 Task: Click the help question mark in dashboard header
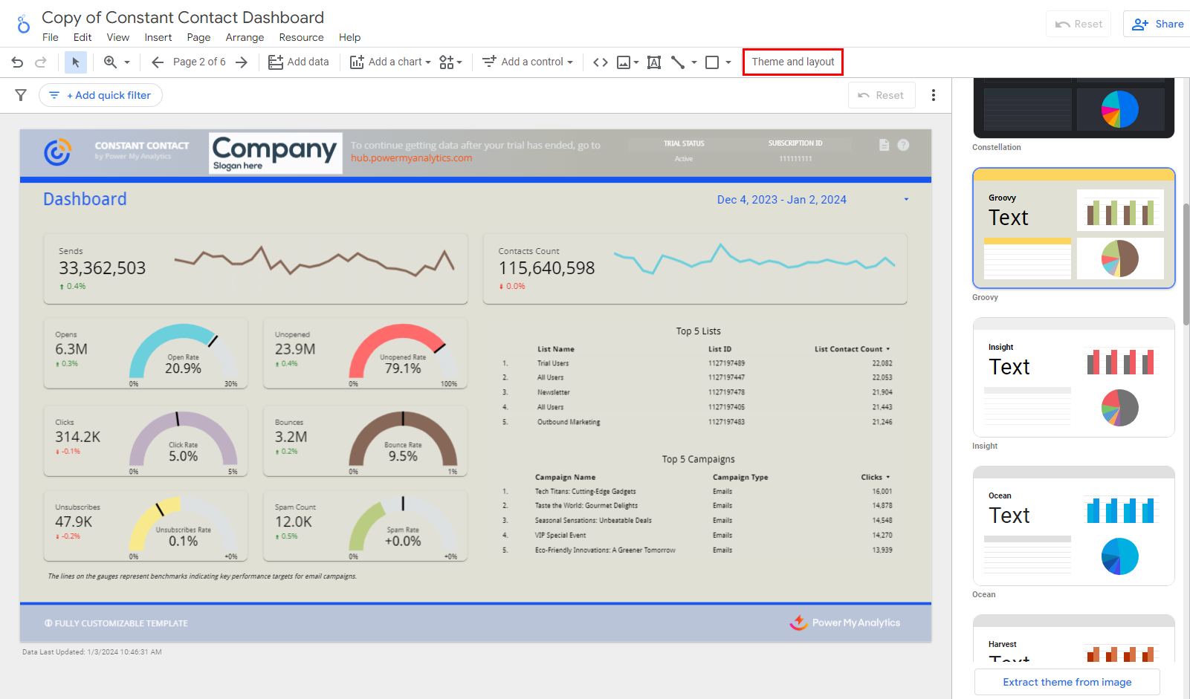click(903, 145)
